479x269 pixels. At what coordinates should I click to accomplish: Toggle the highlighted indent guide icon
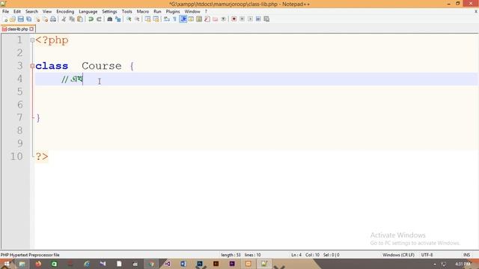point(183,19)
